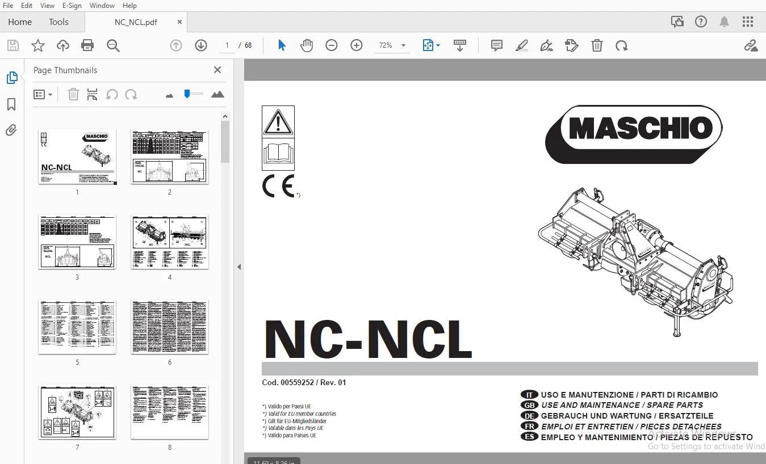Screen dimensions: 766x464
Task: Choose the Selection arrow tool
Action: pos(282,45)
